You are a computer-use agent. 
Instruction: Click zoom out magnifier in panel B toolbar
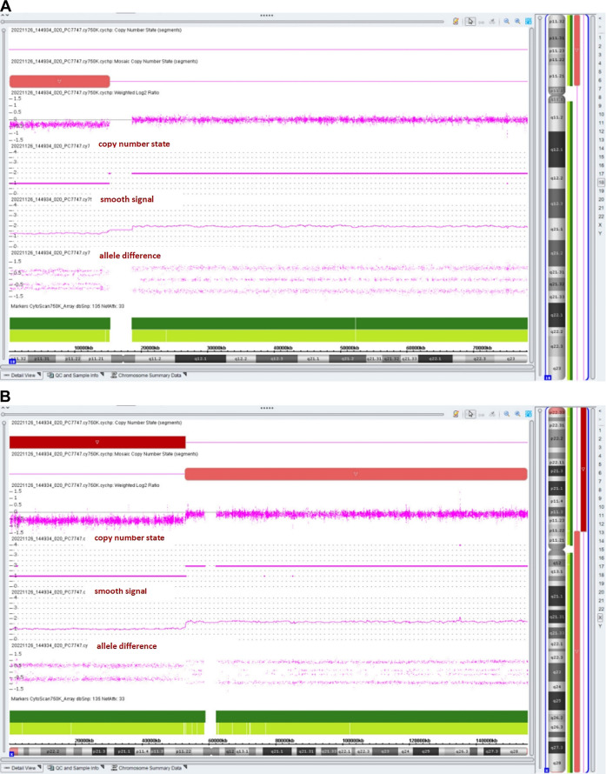507,414
